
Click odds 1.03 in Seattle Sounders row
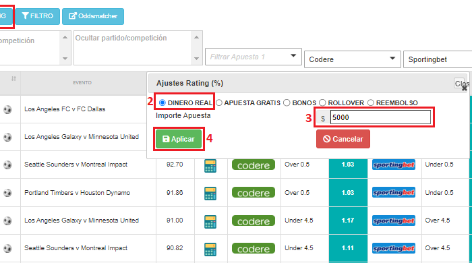click(348, 165)
